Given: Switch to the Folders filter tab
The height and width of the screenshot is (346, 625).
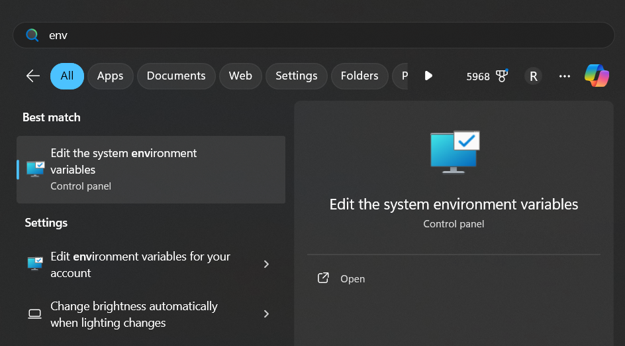Looking at the screenshot, I should click(360, 76).
